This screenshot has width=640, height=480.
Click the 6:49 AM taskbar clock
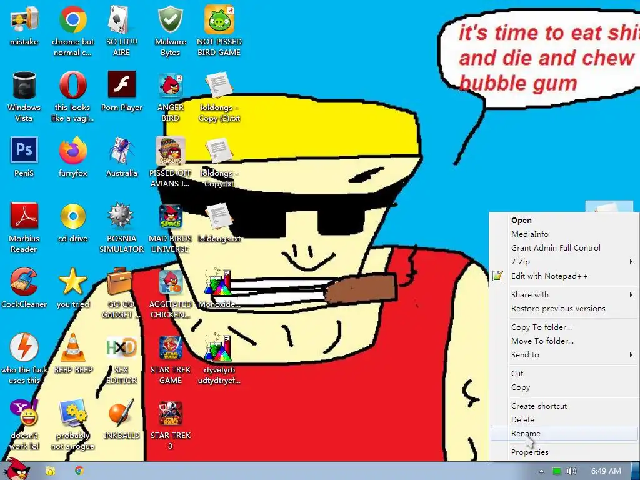pyautogui.click(x=606, y=471)
